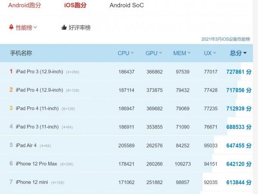
Task: Click GPU value 262576
Action: 154,146
